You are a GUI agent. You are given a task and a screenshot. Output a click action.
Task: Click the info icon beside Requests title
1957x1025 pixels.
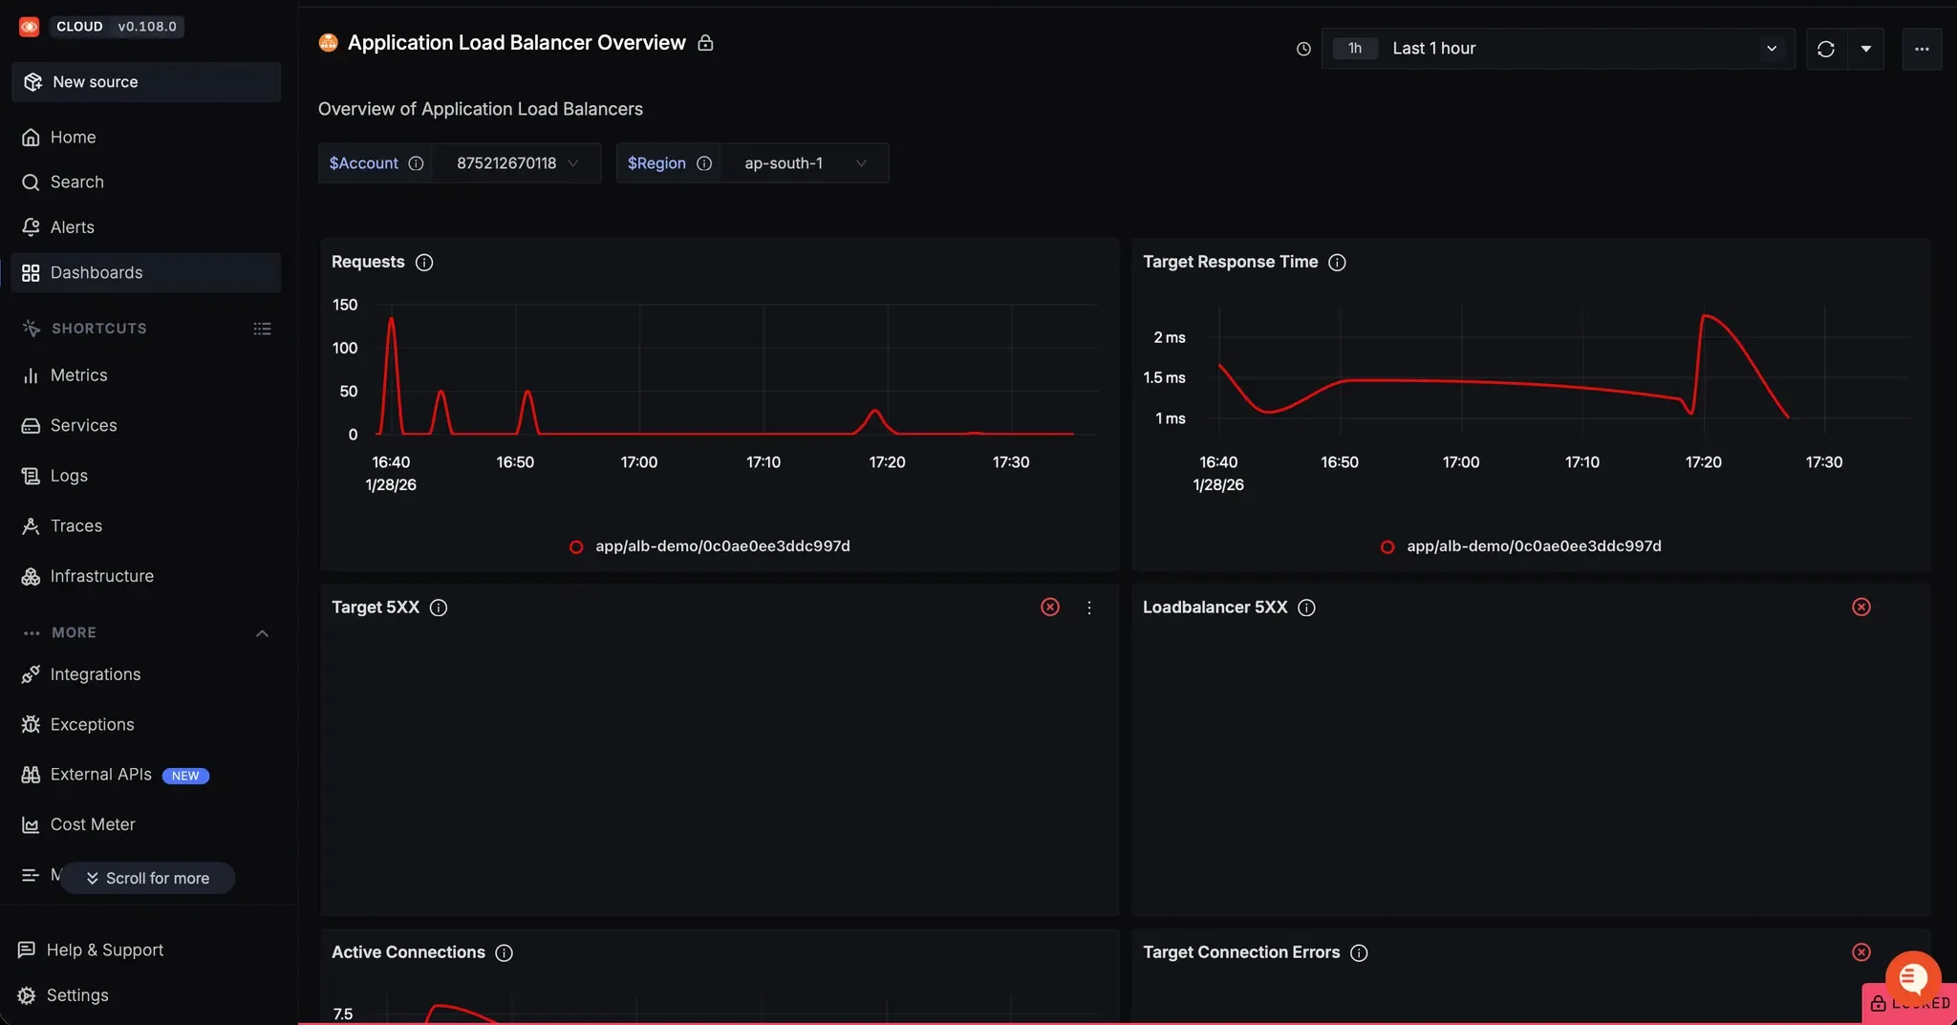(424, 263)
